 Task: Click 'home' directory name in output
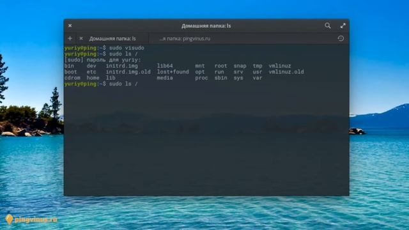coord(93,78)
